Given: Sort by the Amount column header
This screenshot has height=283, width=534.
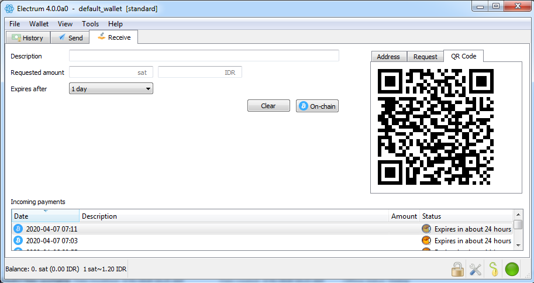Looking at the screenshot, I should click(x=404, y=216).
